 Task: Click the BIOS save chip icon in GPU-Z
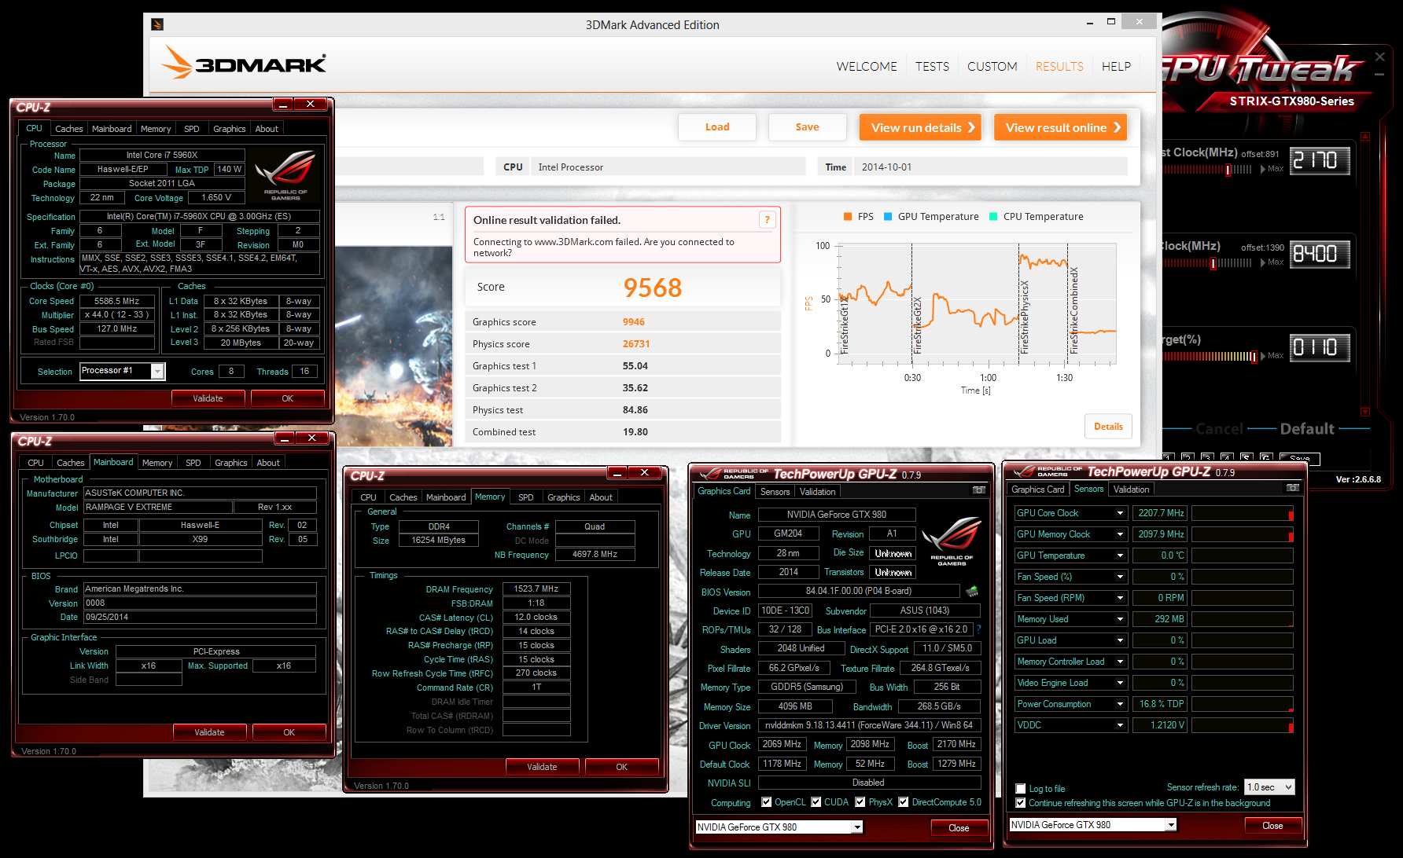(x=972, y=591)
